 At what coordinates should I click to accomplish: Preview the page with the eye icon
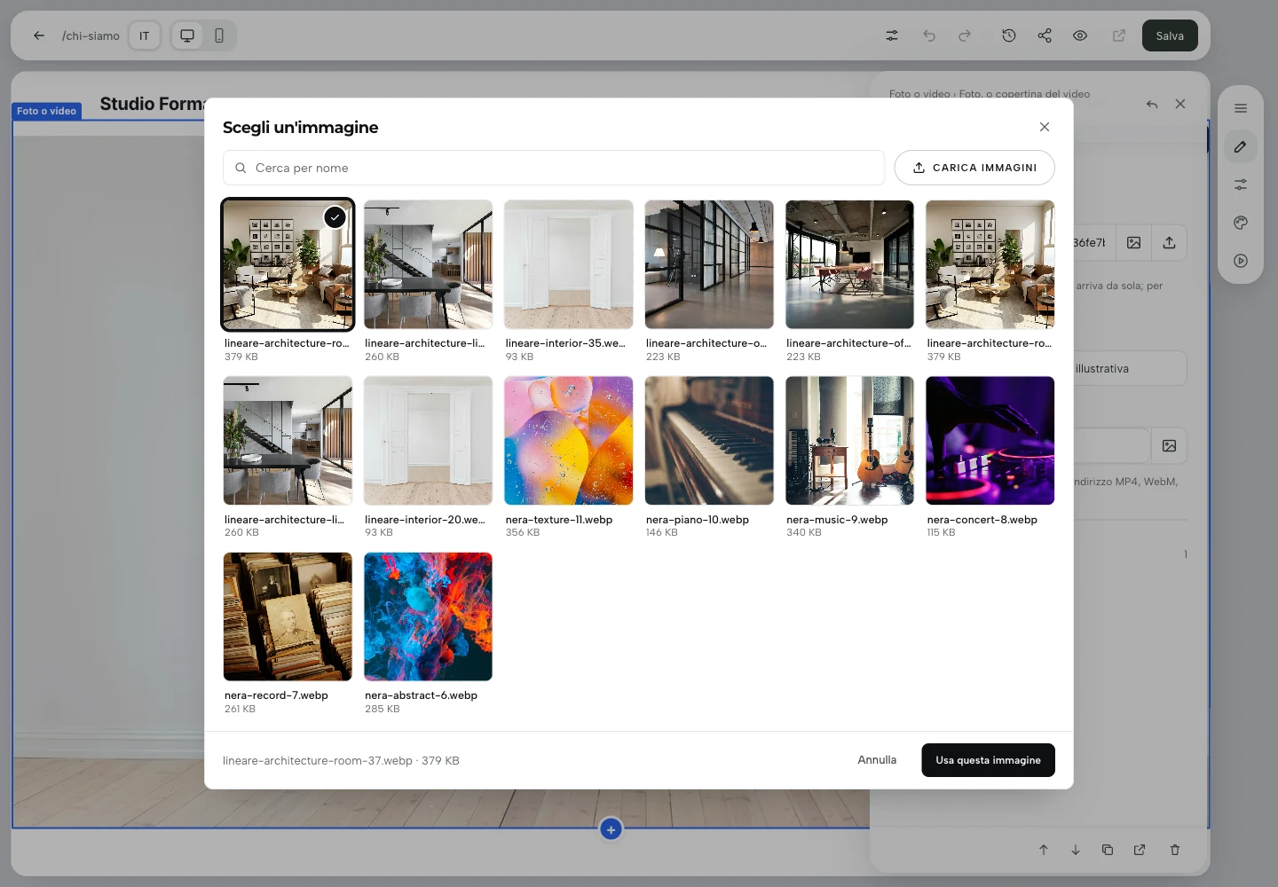(1080, 35)
